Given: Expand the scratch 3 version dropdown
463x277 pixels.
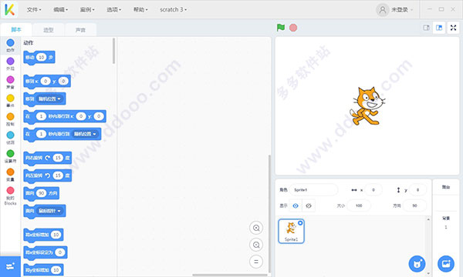Looking at the screenshot, I should click(x=174, y=10).
